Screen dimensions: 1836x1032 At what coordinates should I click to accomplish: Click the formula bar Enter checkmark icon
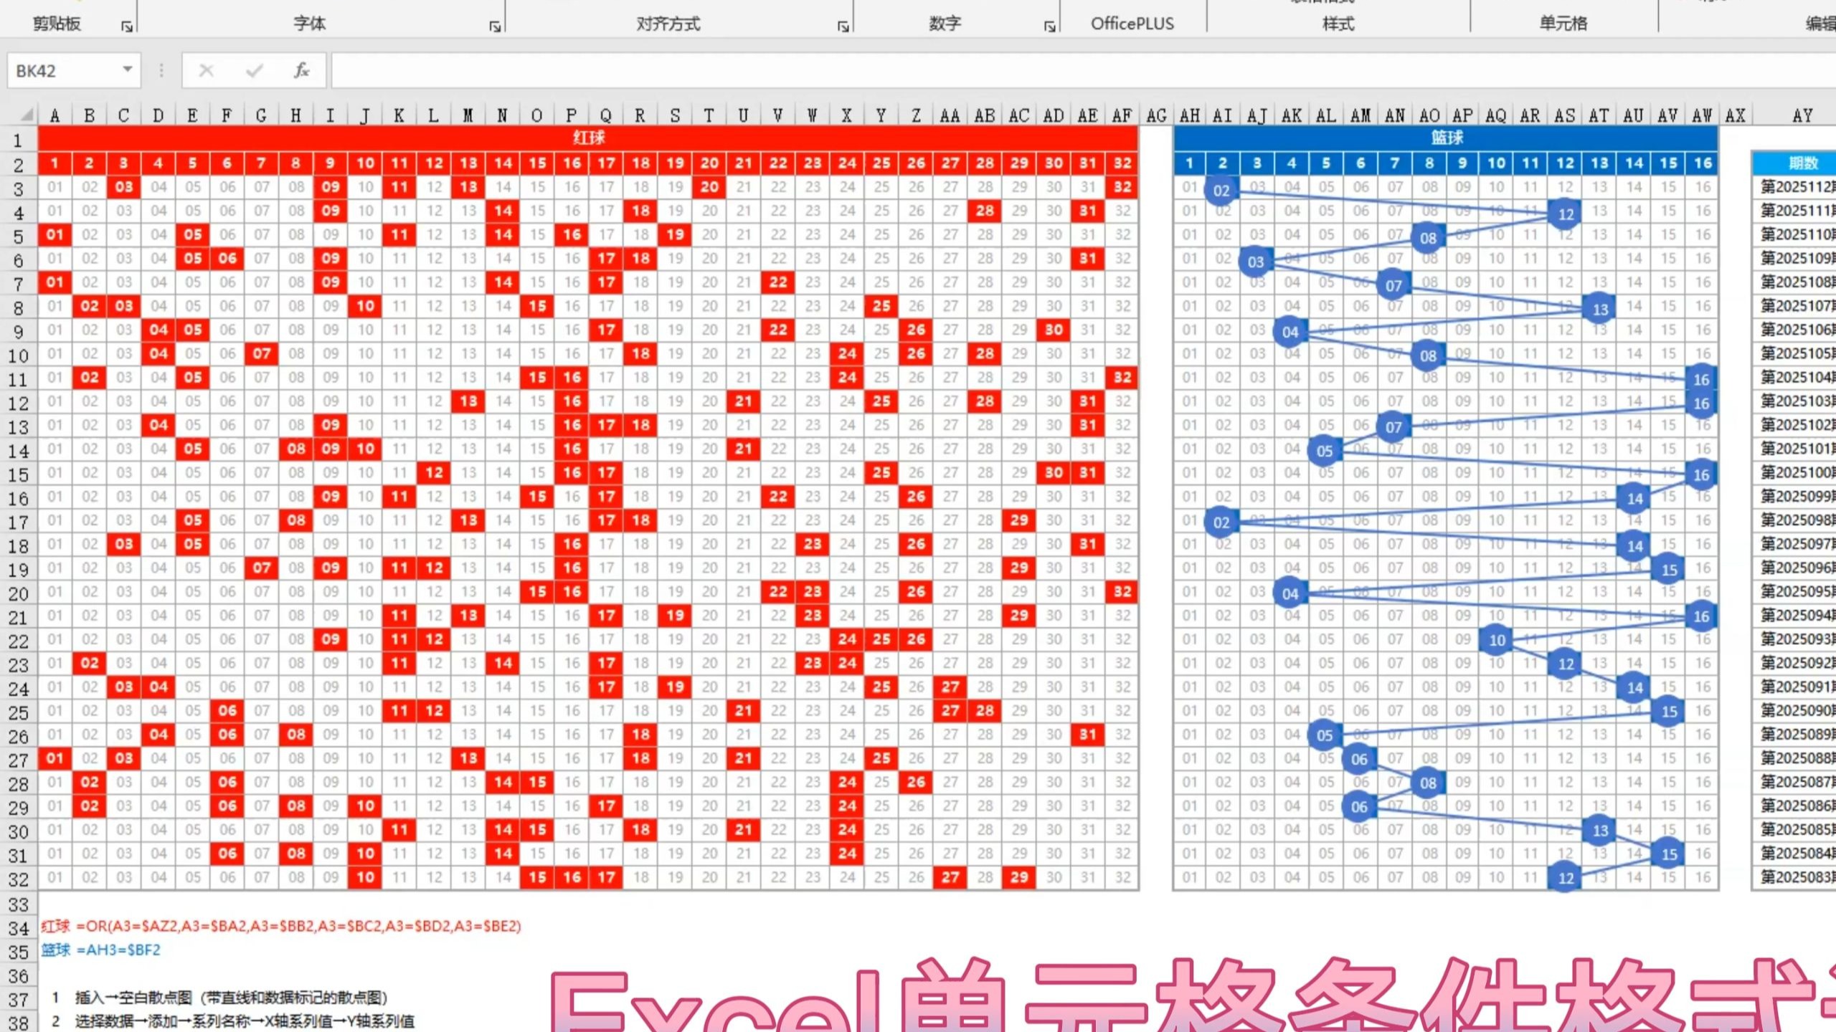coord(254,70)
